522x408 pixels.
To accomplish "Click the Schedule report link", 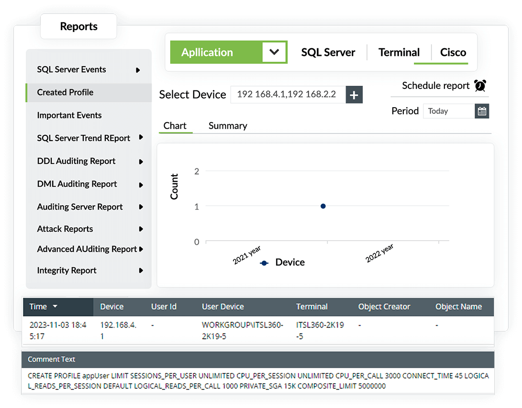I will point(435,86).
